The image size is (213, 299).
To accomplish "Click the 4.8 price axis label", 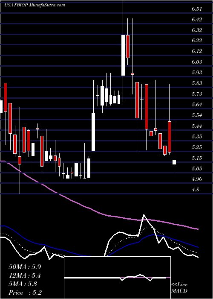I will pyautogui.click(x=195, y=190).
